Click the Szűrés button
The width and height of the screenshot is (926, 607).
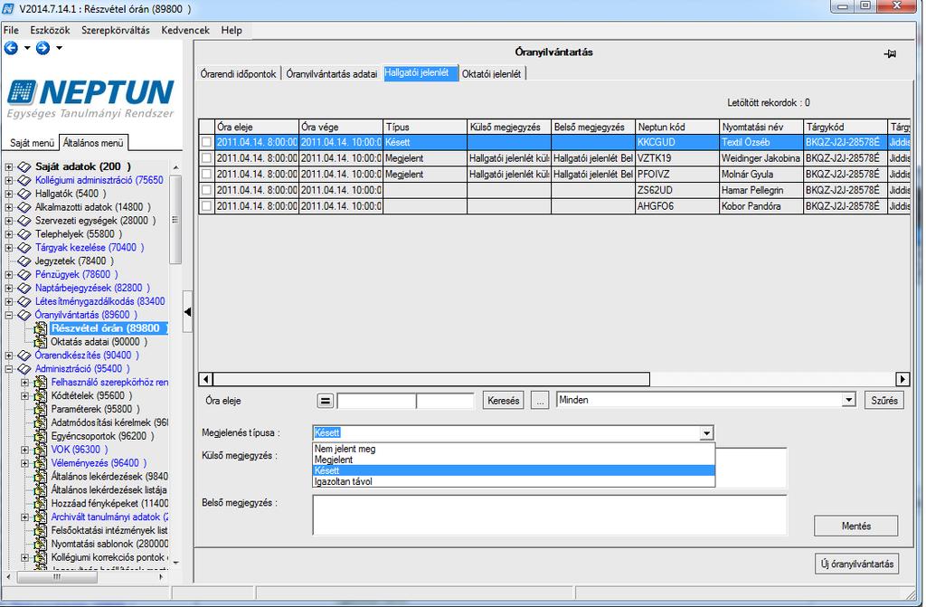coord(884,401)
